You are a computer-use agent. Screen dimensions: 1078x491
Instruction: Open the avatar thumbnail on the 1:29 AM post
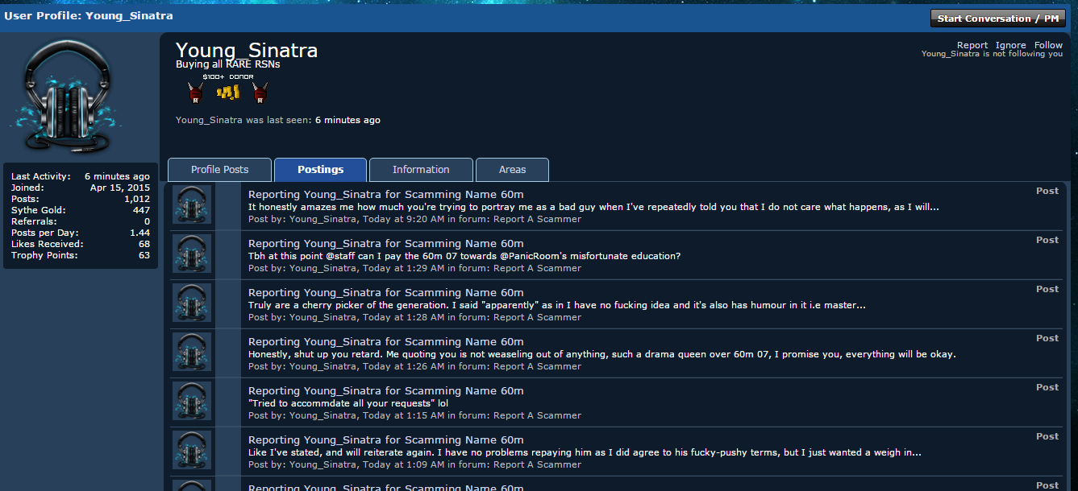(x=193, y=254)
